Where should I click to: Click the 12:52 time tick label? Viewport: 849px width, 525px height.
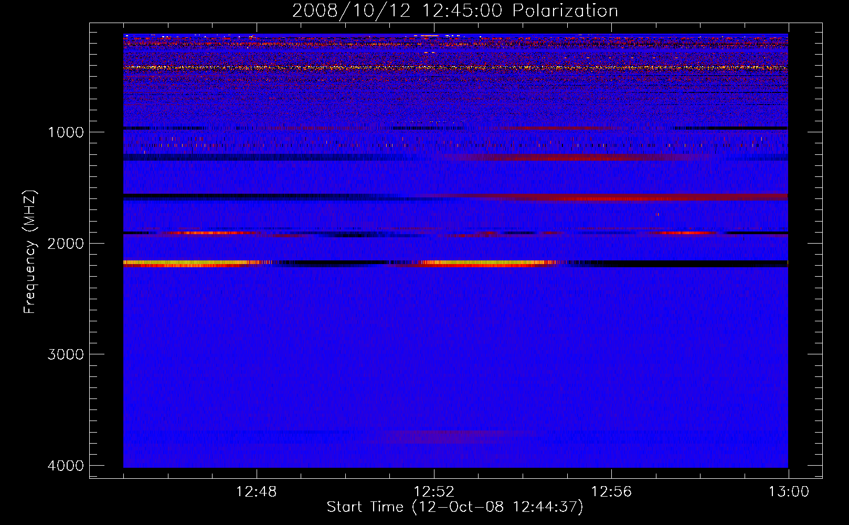pyautogui.click(x=434, y=492)
